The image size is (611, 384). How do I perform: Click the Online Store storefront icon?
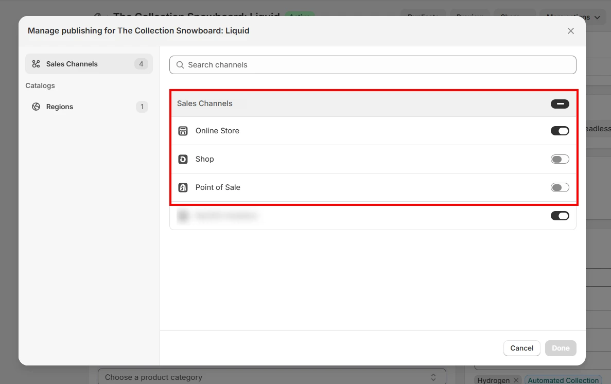point(183,131)
